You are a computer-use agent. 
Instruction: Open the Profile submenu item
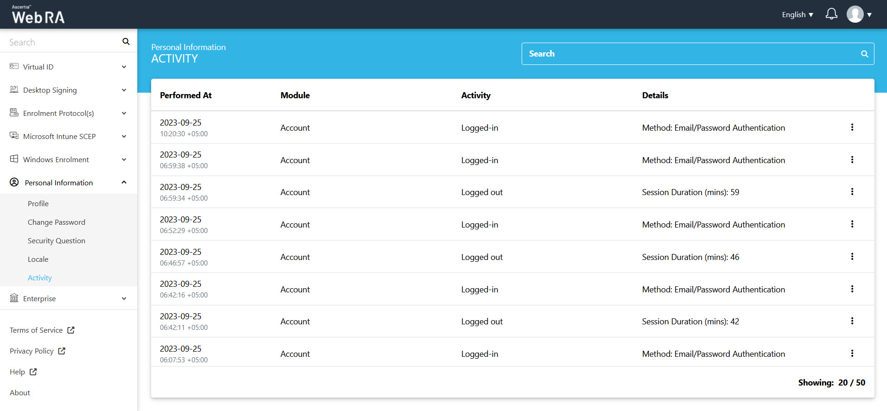pyautogui.click(x=38, y=203)
